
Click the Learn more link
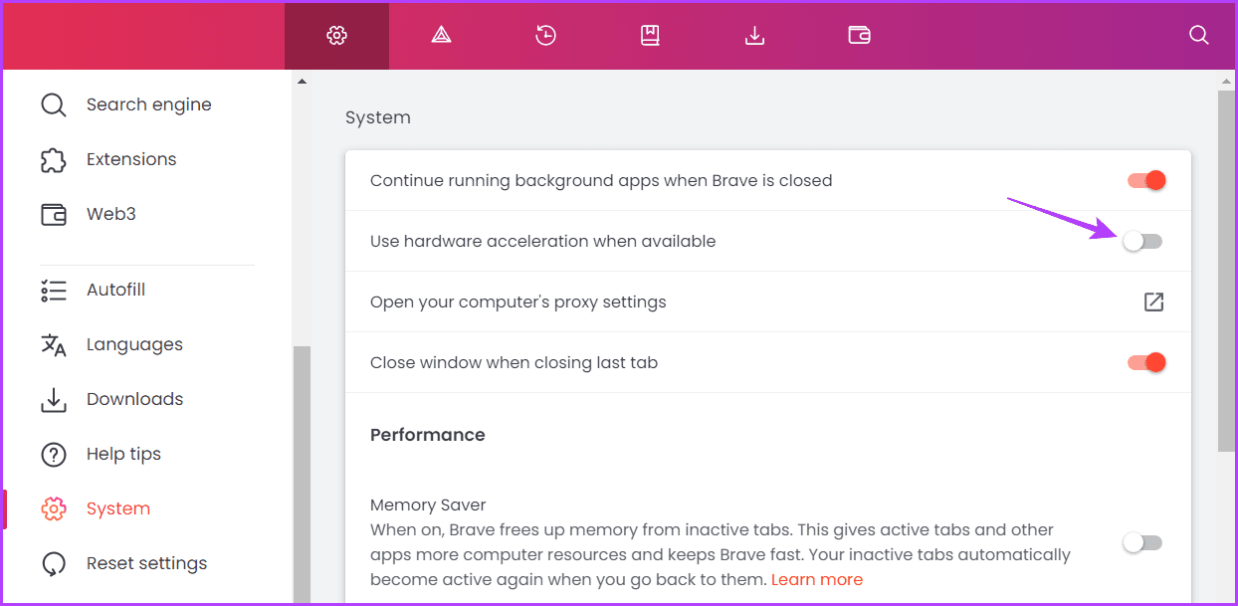tap(816, 579)
